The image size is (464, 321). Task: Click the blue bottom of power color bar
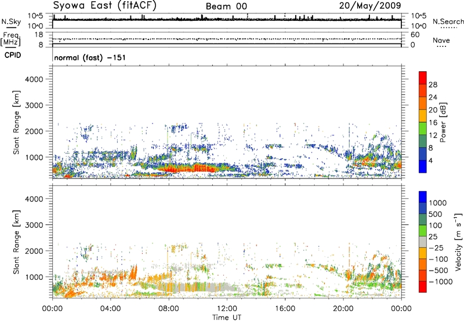(423, 167)
